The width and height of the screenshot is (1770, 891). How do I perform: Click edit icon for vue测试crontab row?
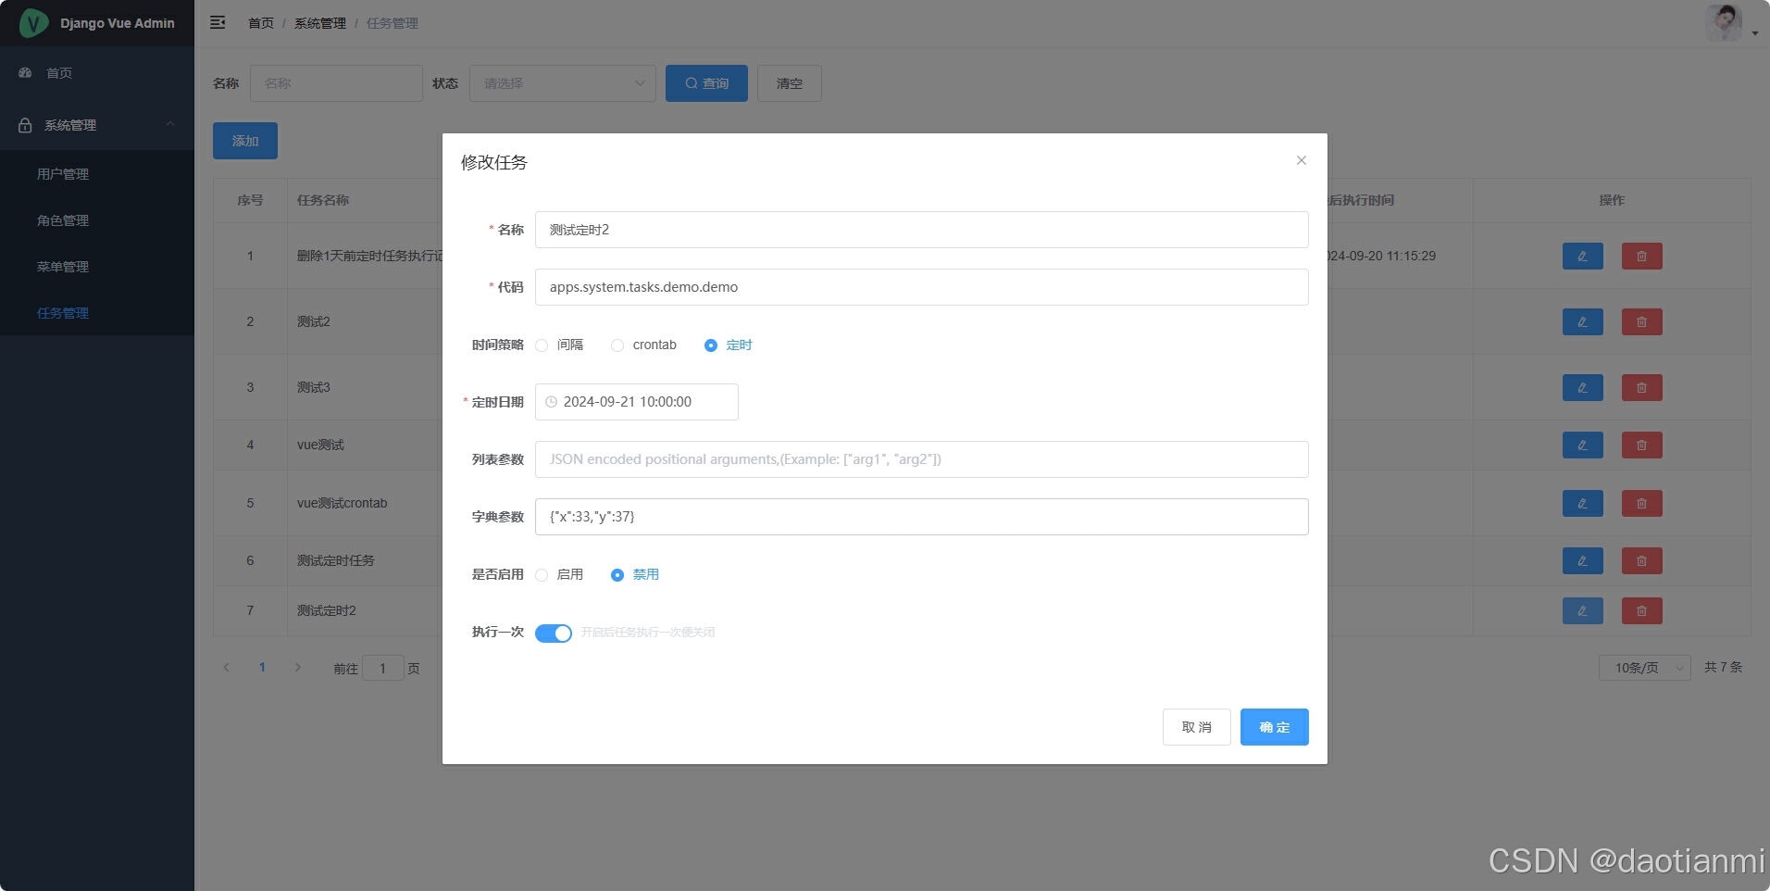point(1582,503)
